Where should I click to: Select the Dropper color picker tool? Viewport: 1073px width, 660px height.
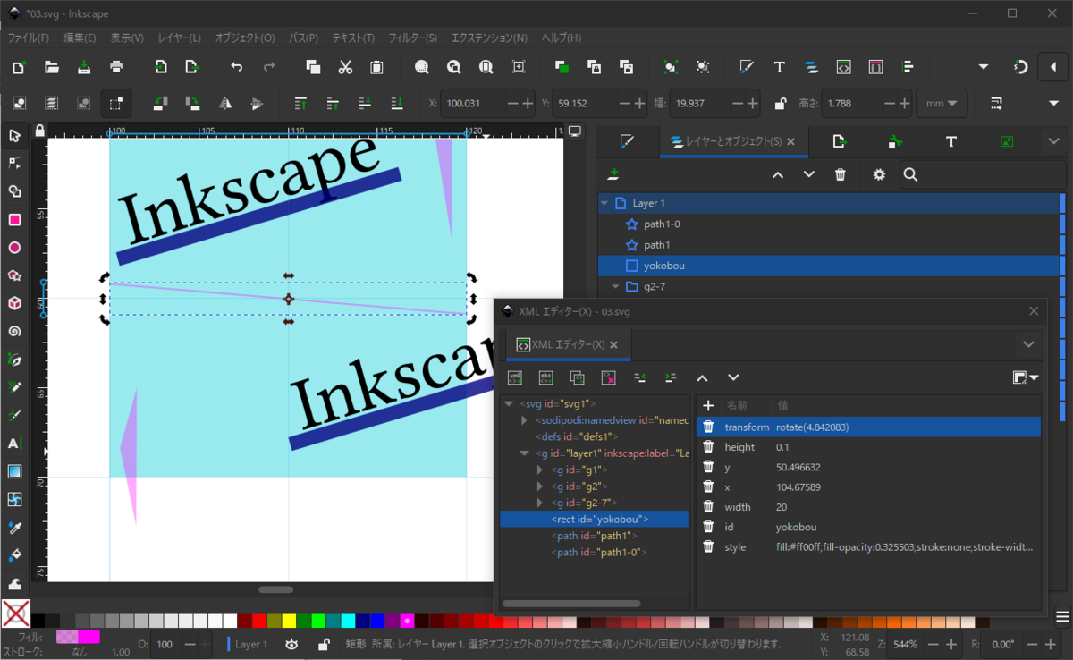click(x=14, y=527)
